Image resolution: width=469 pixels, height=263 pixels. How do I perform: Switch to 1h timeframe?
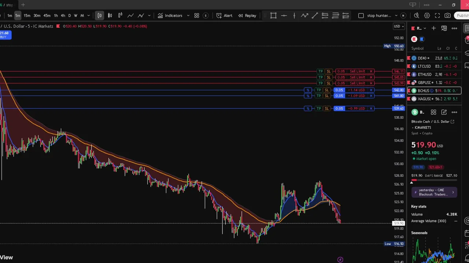coord(56,15)
